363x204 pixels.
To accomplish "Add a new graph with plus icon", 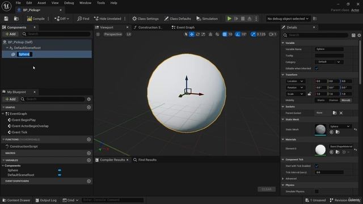I will [88, 107].
